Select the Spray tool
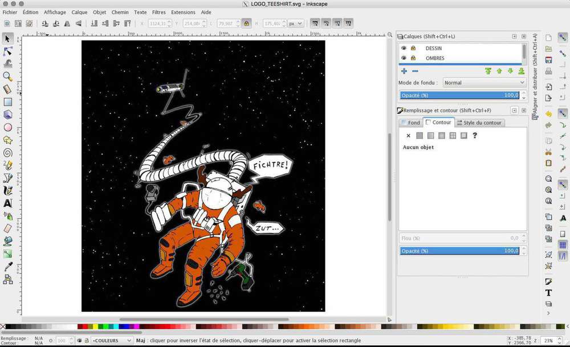The image size is (570, 347). click(x=7, y=216)
